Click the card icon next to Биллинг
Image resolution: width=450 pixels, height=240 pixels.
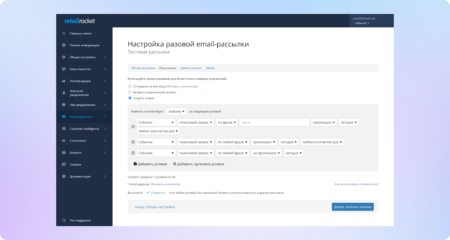click(64, 152)
